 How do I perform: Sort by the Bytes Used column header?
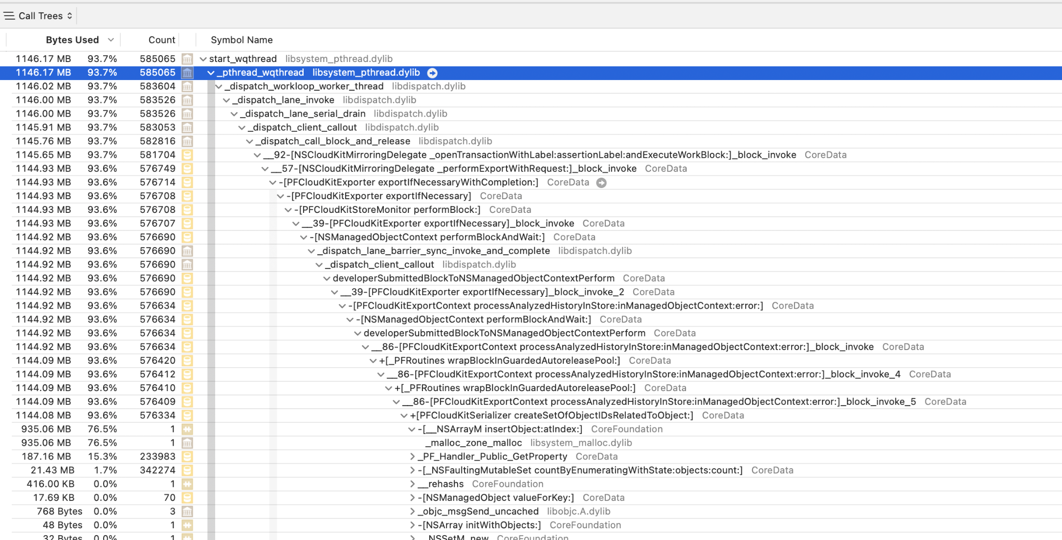[x=72, y=40]
